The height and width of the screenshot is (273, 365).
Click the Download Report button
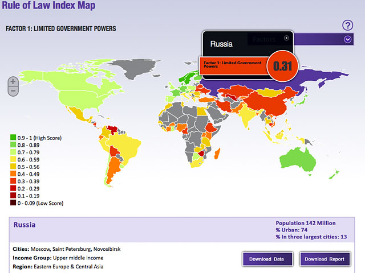[324, 259]
